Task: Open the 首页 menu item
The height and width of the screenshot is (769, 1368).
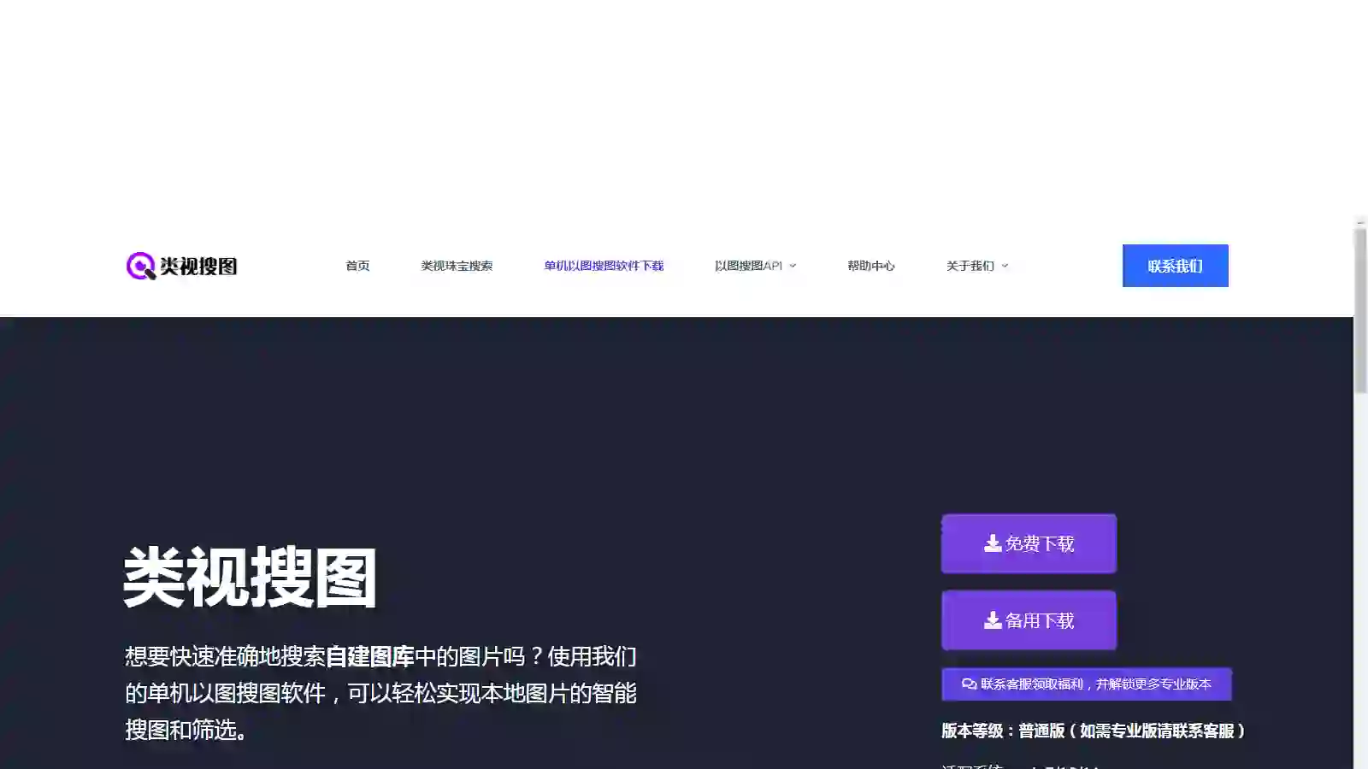Action: click(357, 266)
